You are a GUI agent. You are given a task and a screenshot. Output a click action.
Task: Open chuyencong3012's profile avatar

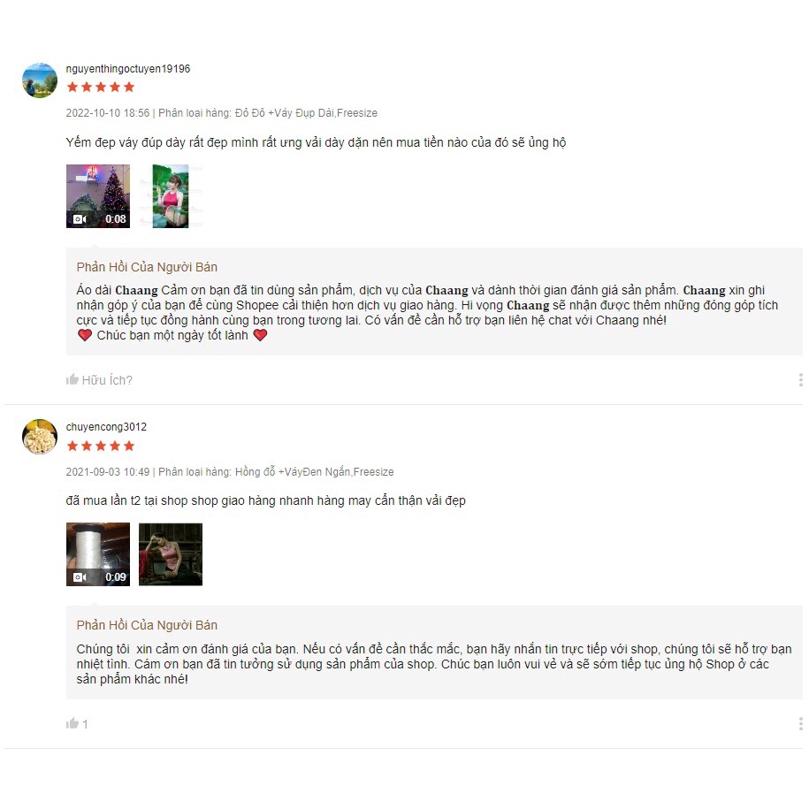pos(40,437)
